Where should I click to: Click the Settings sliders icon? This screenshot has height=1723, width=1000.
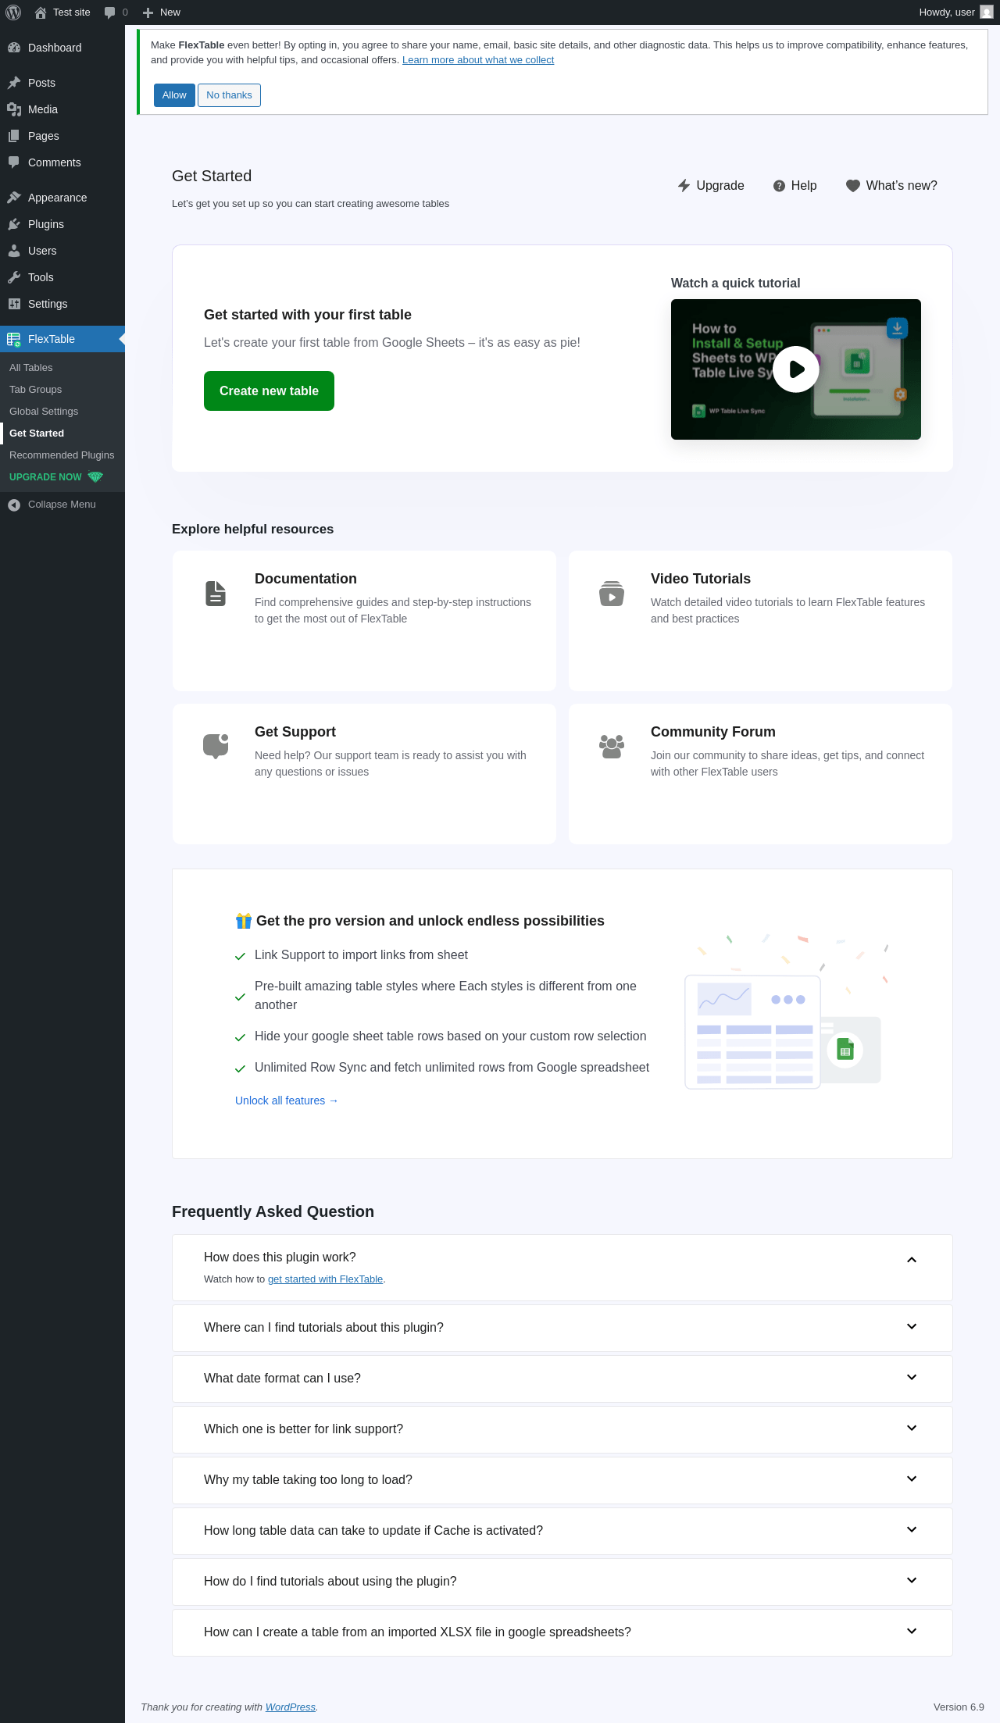14,304
